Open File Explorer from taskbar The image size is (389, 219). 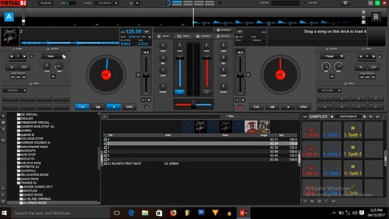pos(145,213)
